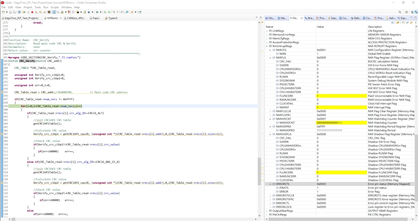The image size is (418, 221).
Task: Collapse the ERRORSTS register node
Action: point(271,184)
